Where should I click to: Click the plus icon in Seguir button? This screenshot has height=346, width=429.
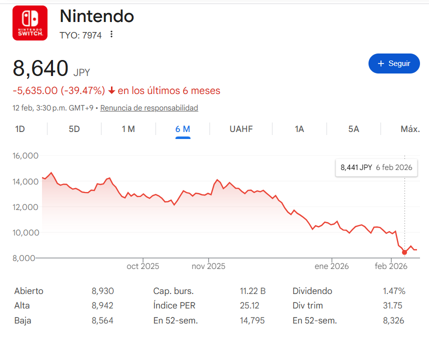[x=381, y=63]
